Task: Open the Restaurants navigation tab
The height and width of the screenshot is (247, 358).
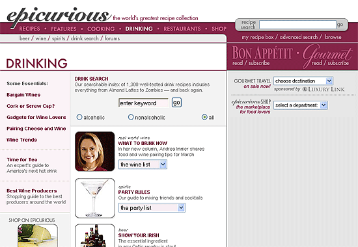Action: click(182, 29)
